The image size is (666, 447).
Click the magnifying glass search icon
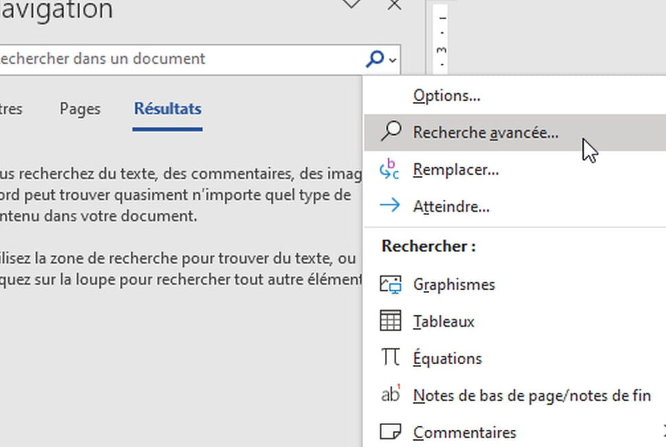point(375,59)
